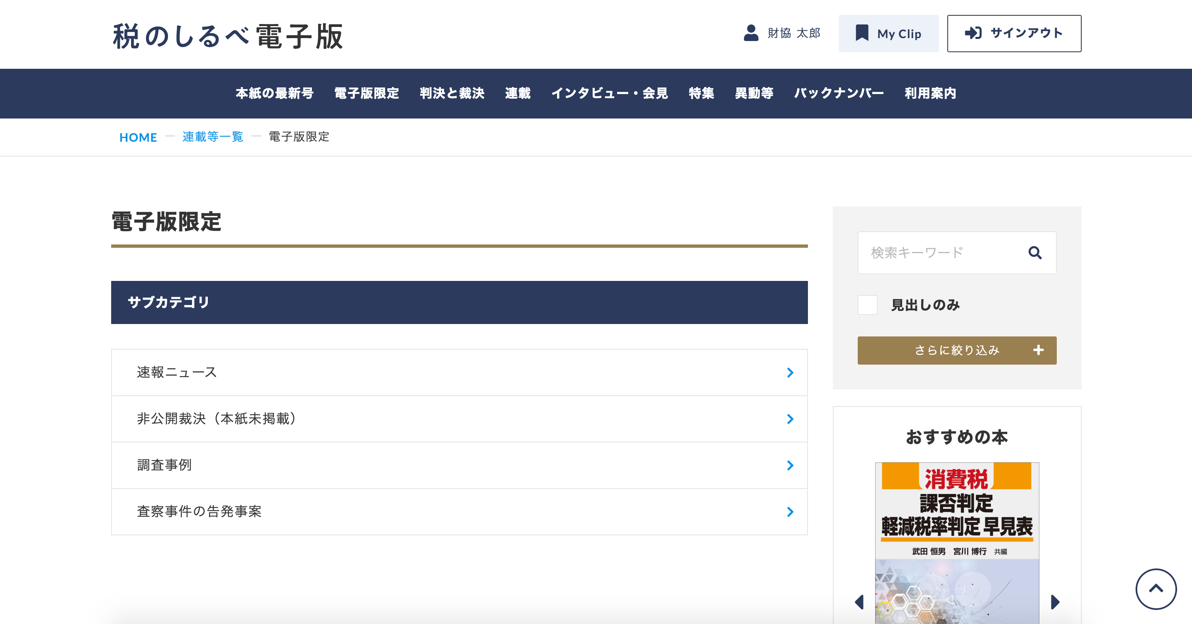Show previous recommended book with left arrow

pos(859,602)
